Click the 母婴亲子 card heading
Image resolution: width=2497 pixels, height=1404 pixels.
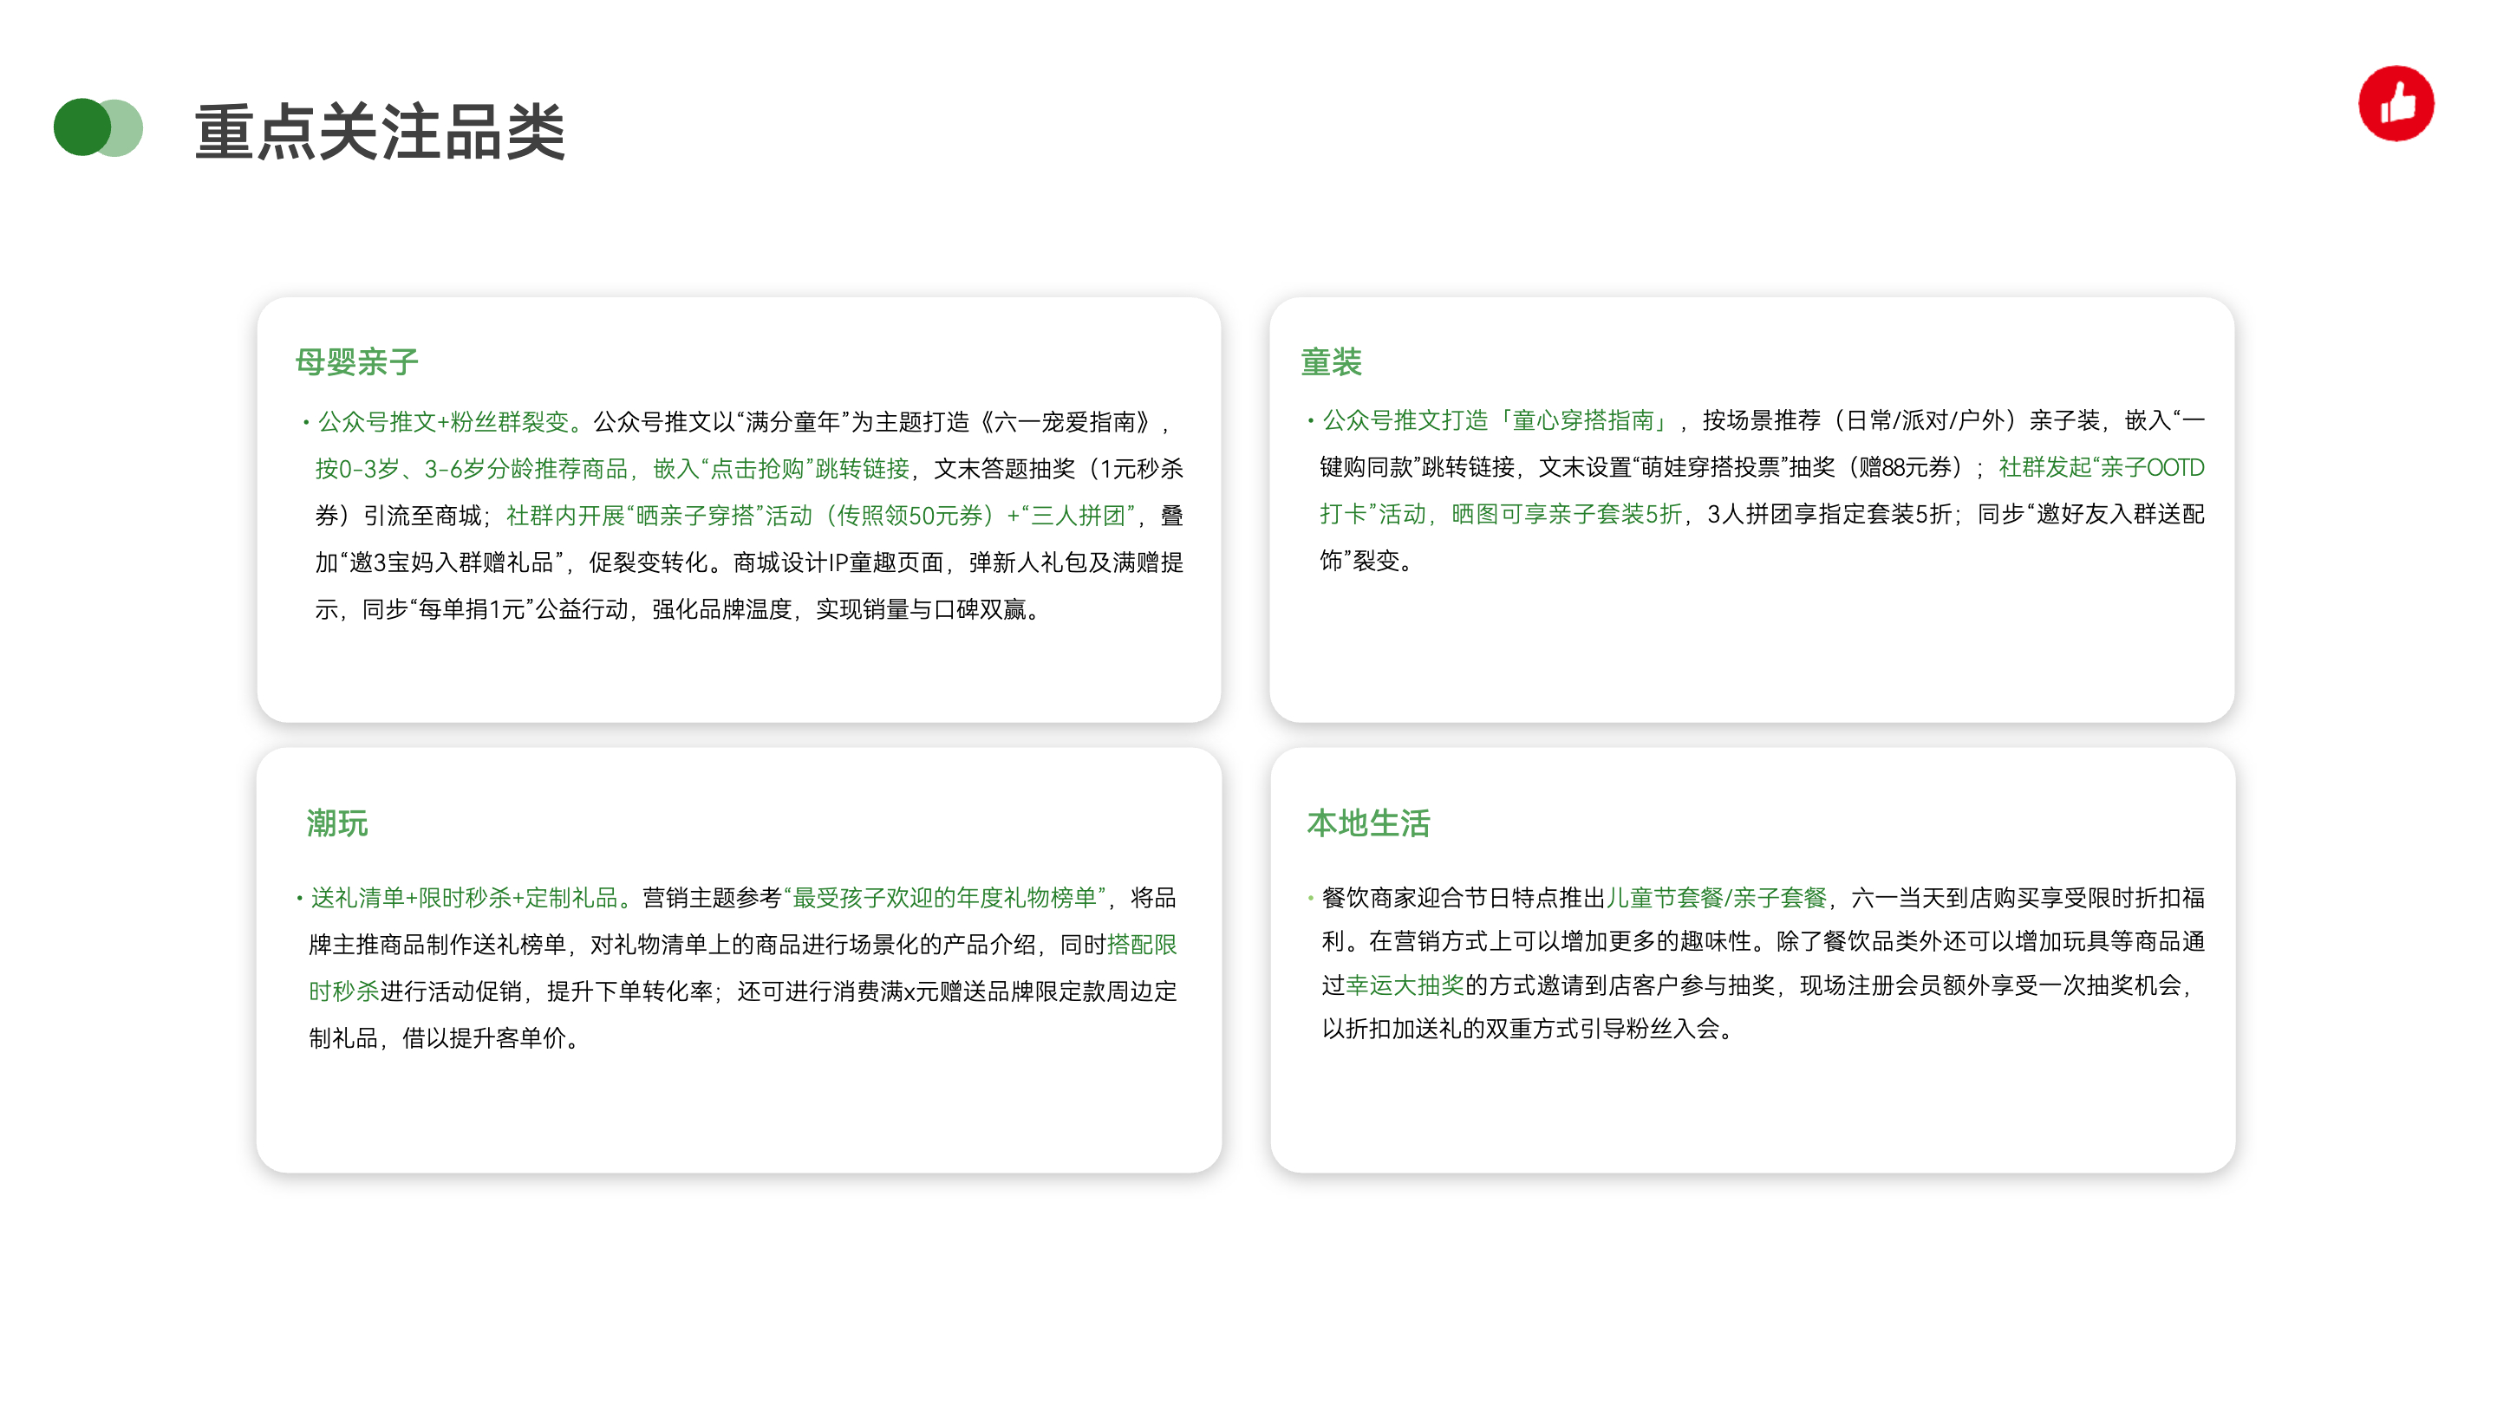(x=356, y=361)
